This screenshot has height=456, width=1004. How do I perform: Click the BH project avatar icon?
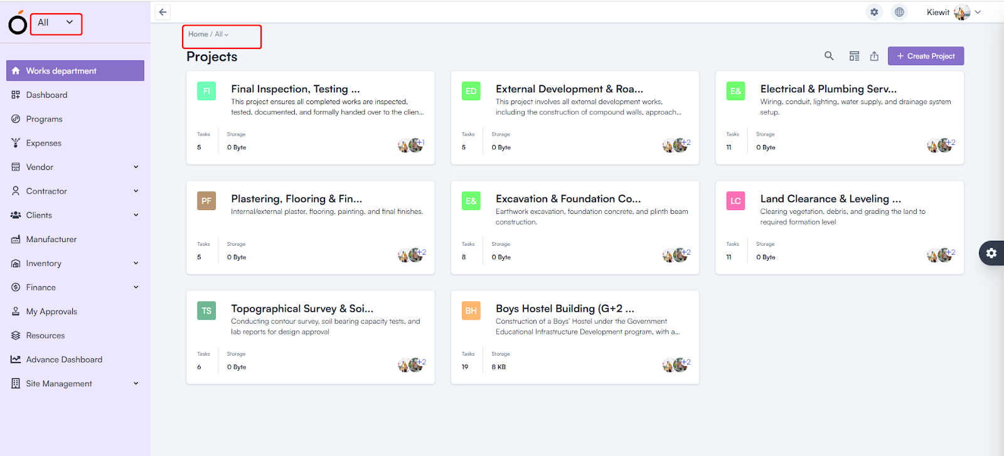pos(471,310)
